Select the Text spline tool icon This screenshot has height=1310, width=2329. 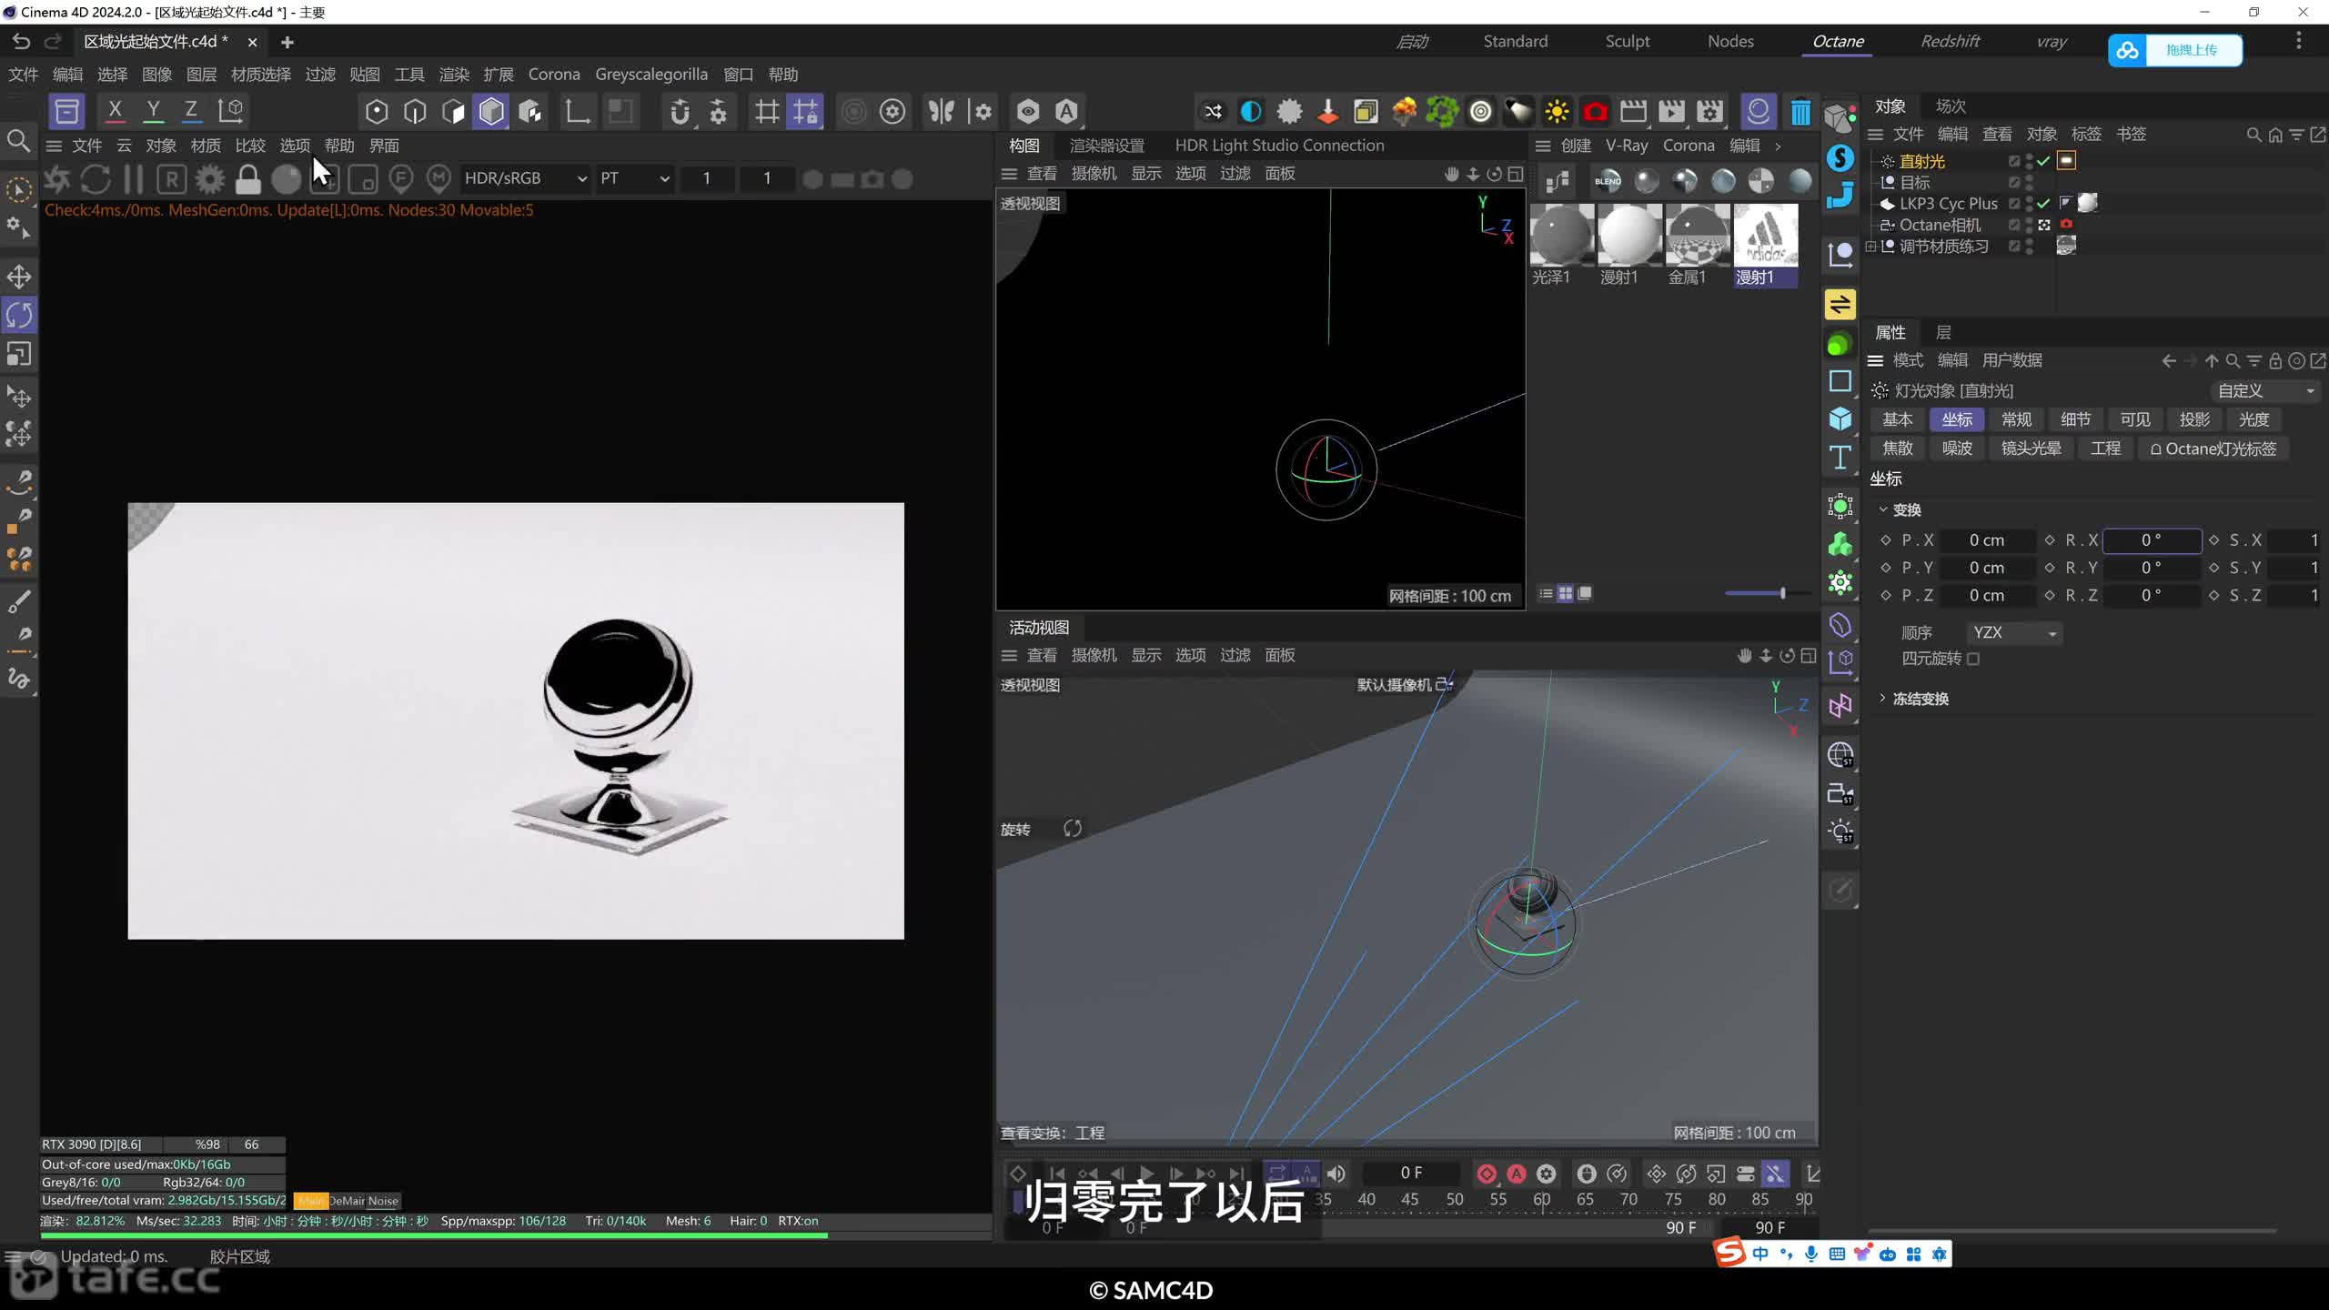pyautogui.click(x=1840, y=457)
